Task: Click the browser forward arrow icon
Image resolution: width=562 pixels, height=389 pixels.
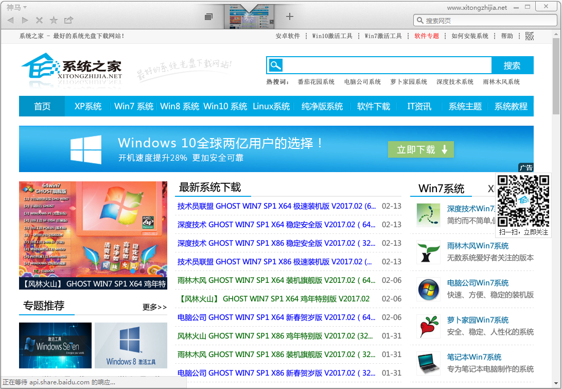Action: click(x=25, y=20)
